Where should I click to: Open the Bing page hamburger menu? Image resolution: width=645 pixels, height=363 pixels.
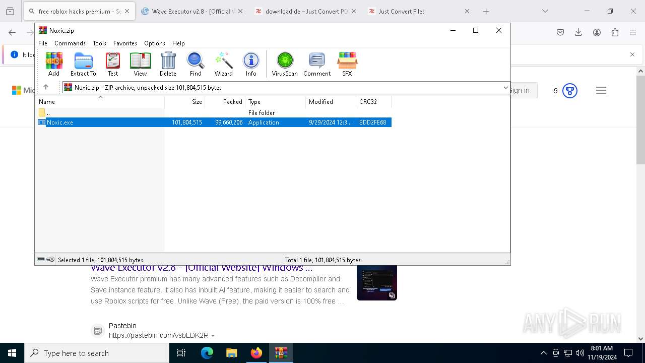pyautogui.click(x=601, y=91)
